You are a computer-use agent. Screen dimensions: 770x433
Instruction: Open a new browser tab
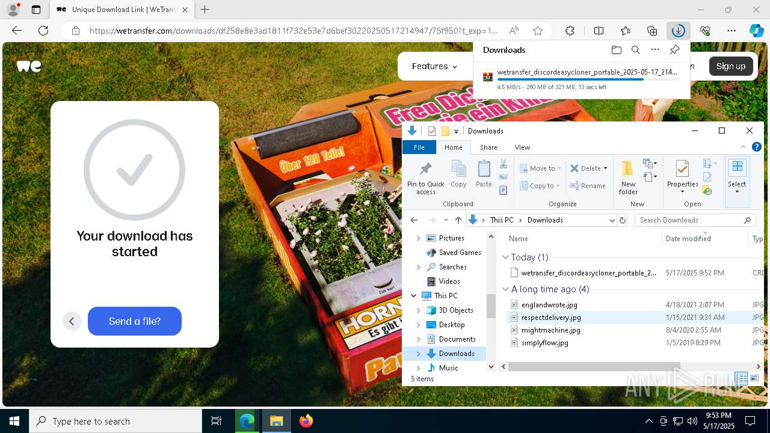205,10
